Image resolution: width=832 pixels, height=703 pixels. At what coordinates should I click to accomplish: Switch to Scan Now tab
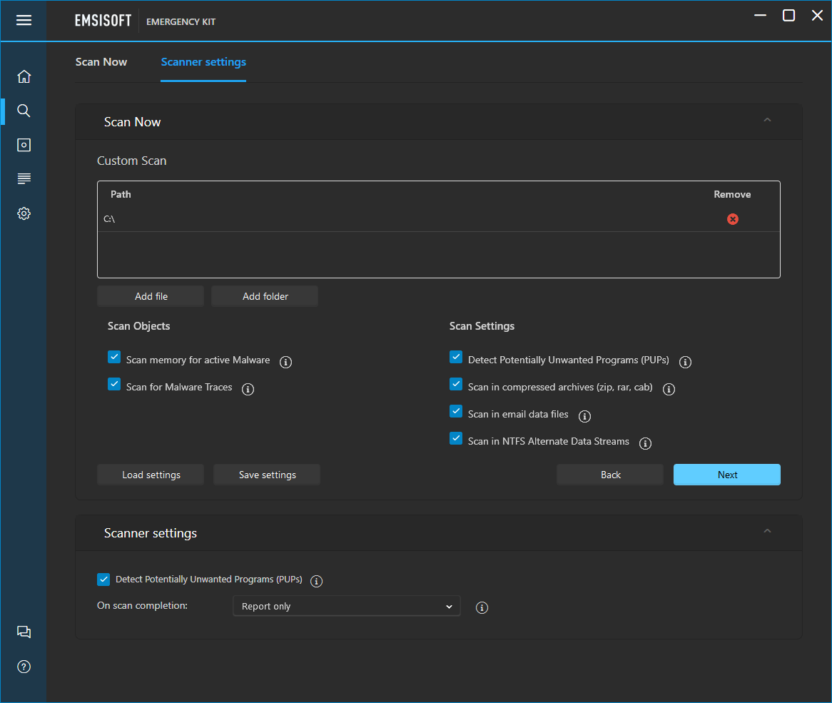101,62
